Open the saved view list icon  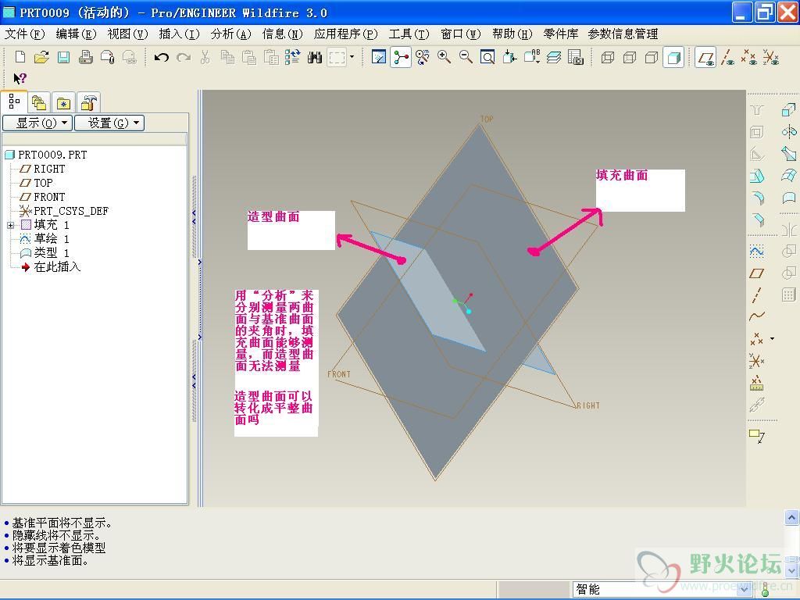tap(531, 57)
